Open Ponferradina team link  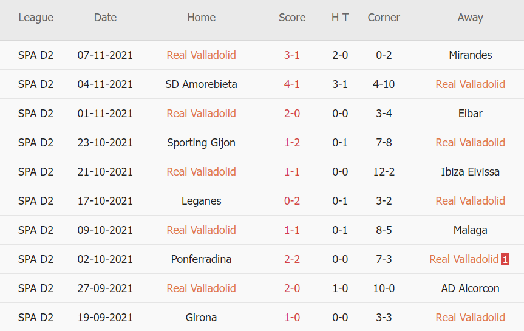pyautogui.click(x=201, y=259)
